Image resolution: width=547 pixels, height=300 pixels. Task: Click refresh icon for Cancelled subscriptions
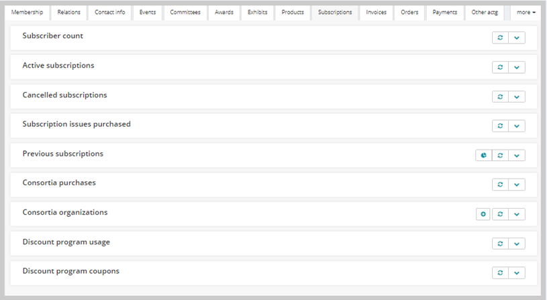pos(500,97)
